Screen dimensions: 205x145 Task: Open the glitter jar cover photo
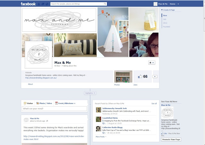[144, 20]
